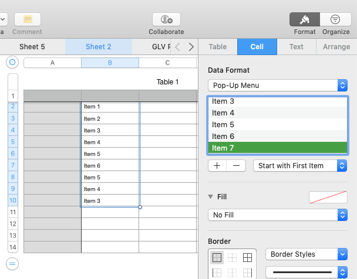The height and width of the screenshot is (279, 357).
Task: Click the Fill color swatch well
Action: click(x=328, y=197)
